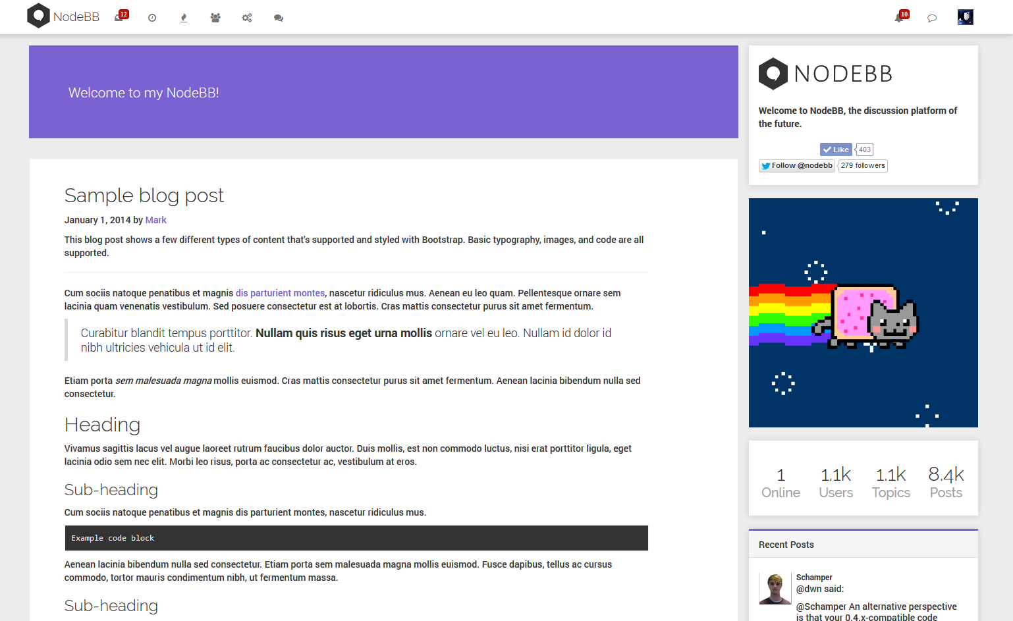The height and width of the screenshot is (621, 1013).
Task: Open the Admin gears icon
Action: pos(246,18)
